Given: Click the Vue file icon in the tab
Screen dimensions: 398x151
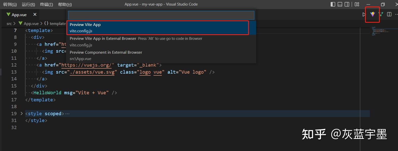Looking at the screenshot, I should point(8,14).
